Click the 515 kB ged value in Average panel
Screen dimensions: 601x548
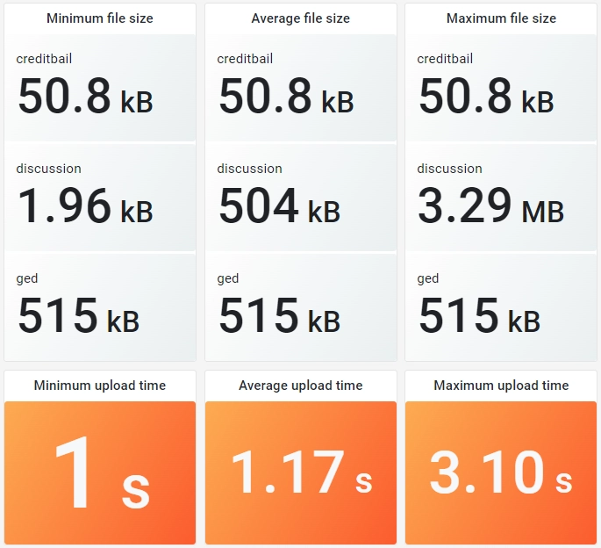pos(279,316)
